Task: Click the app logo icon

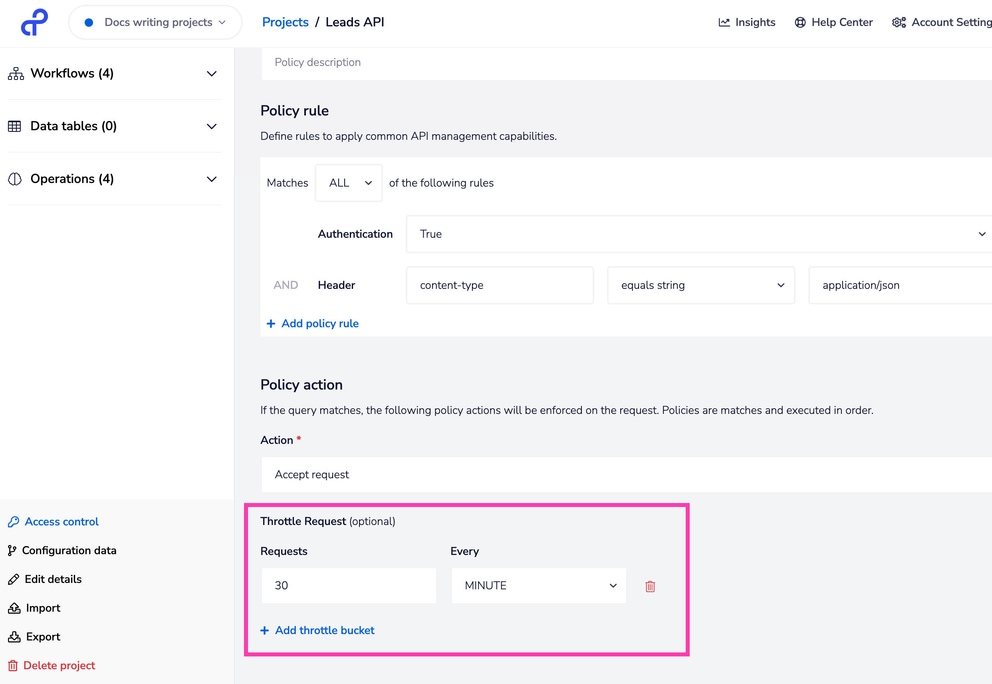Action: 34,22
